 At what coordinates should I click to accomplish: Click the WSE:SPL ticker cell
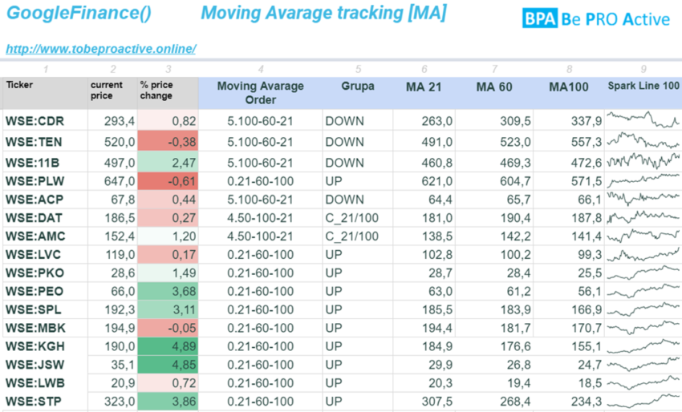[x=45, y=309]
